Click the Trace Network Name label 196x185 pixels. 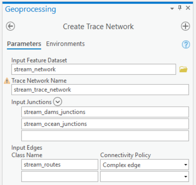[39, 81]
